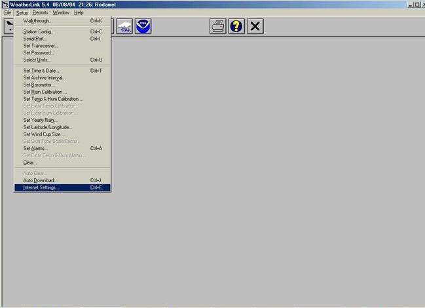This screenshot has width=425, height=308.
Task: Select Set Alarms menu entry
Action: tap(62, 148)
